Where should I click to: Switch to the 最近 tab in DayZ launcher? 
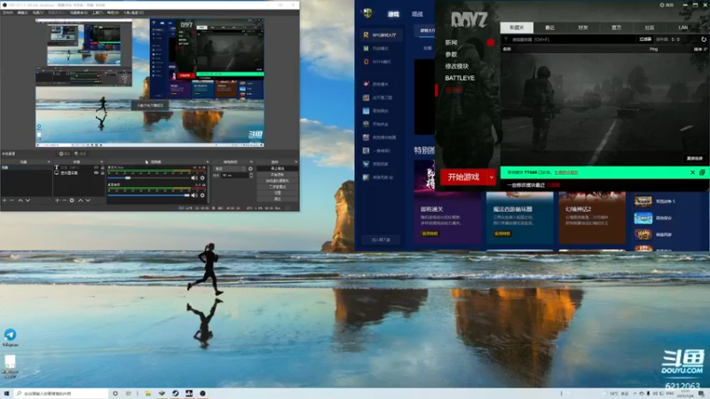point(549,27)
